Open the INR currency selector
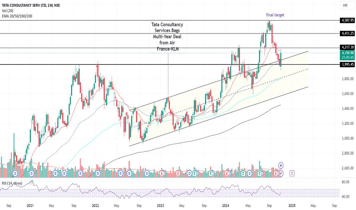Screen dimensions: 356x210 click(347, 5)
